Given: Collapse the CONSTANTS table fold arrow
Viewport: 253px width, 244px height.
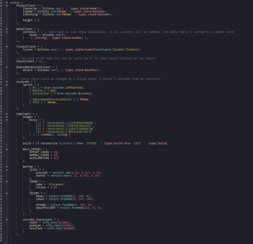Looking at the screenshot, I should 7,114.
